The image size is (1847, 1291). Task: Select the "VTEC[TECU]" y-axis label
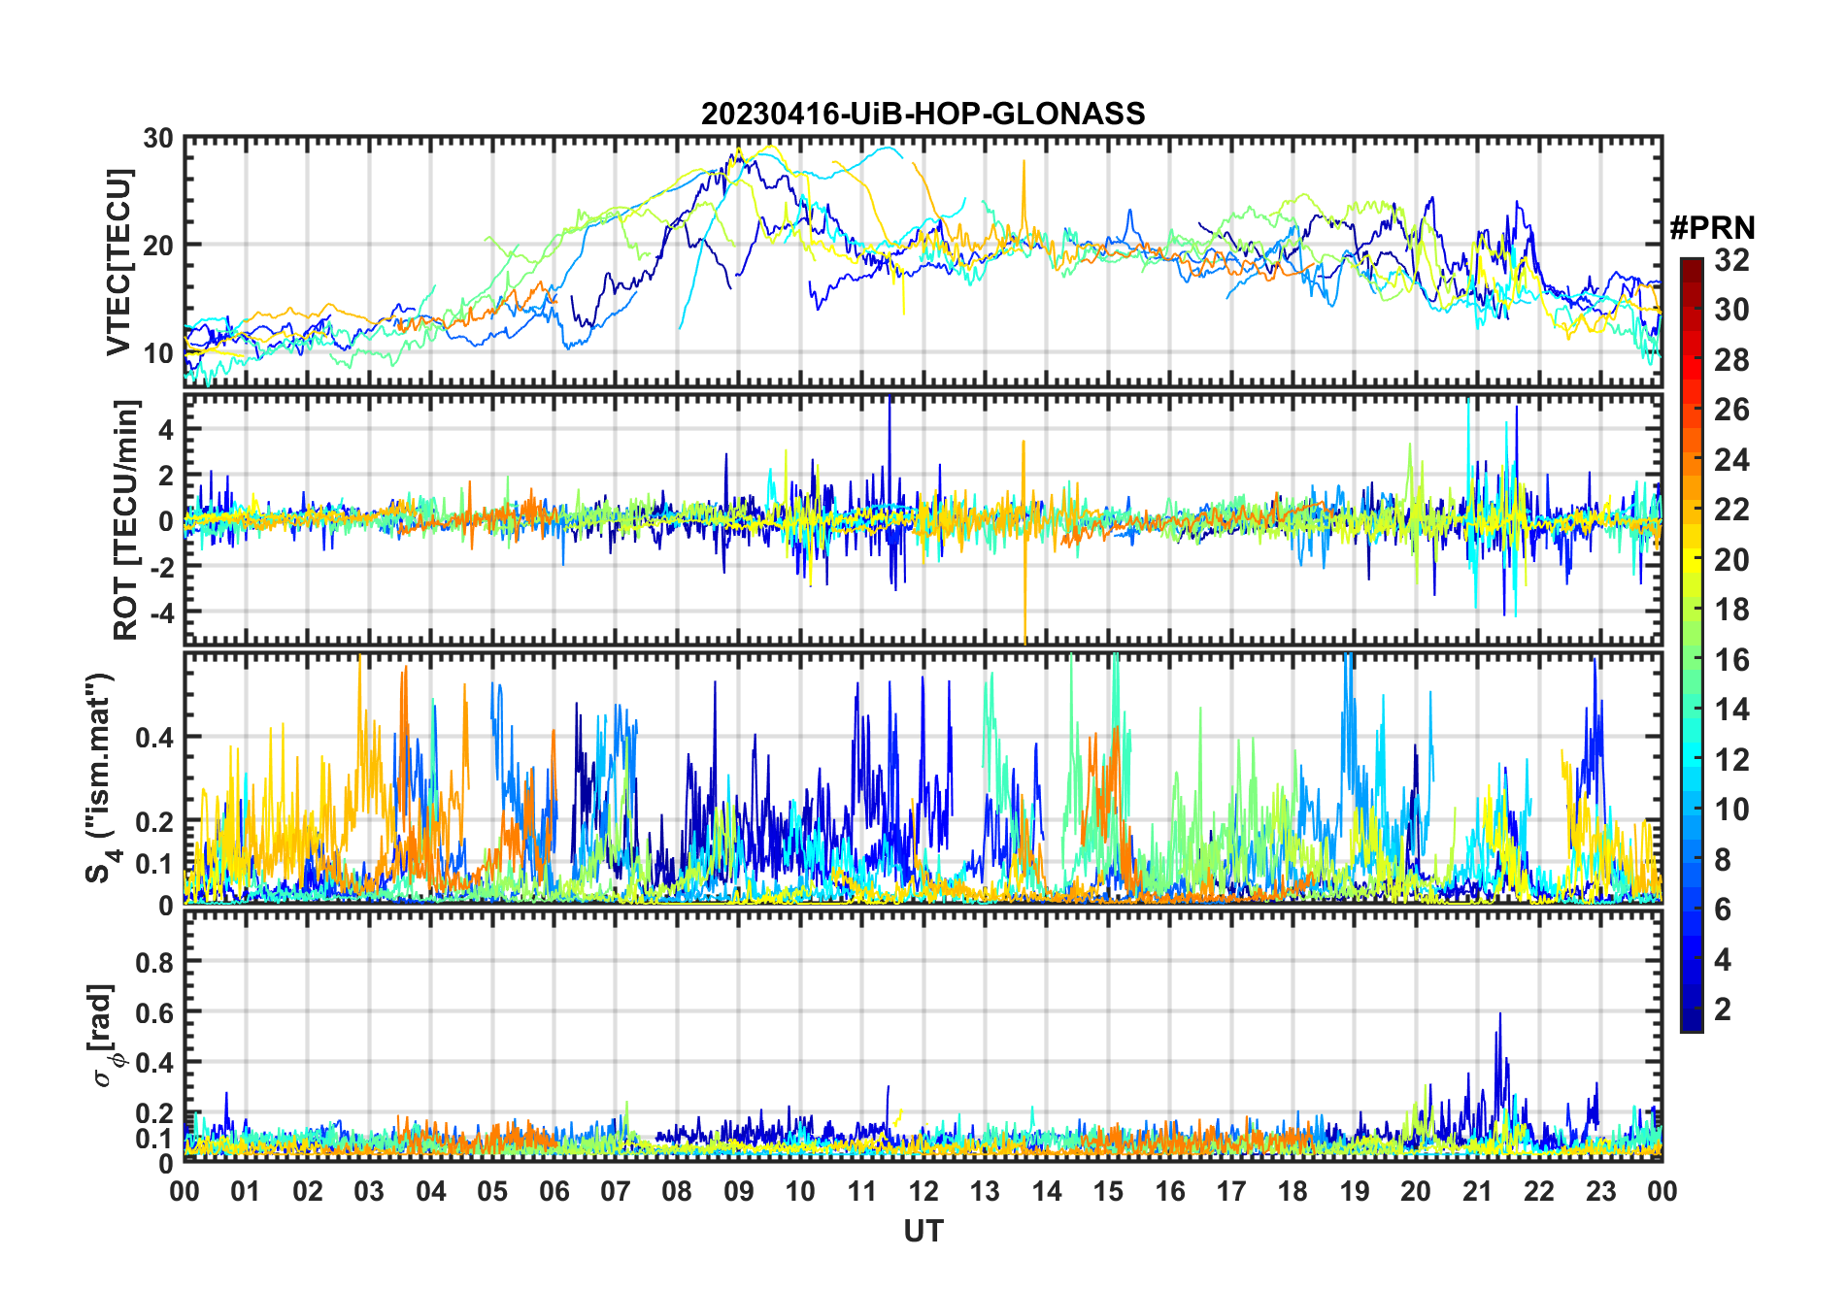click(118, 263)
